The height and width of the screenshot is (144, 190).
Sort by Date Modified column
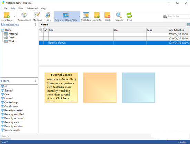pyautogui.click(x=179, y=30)
